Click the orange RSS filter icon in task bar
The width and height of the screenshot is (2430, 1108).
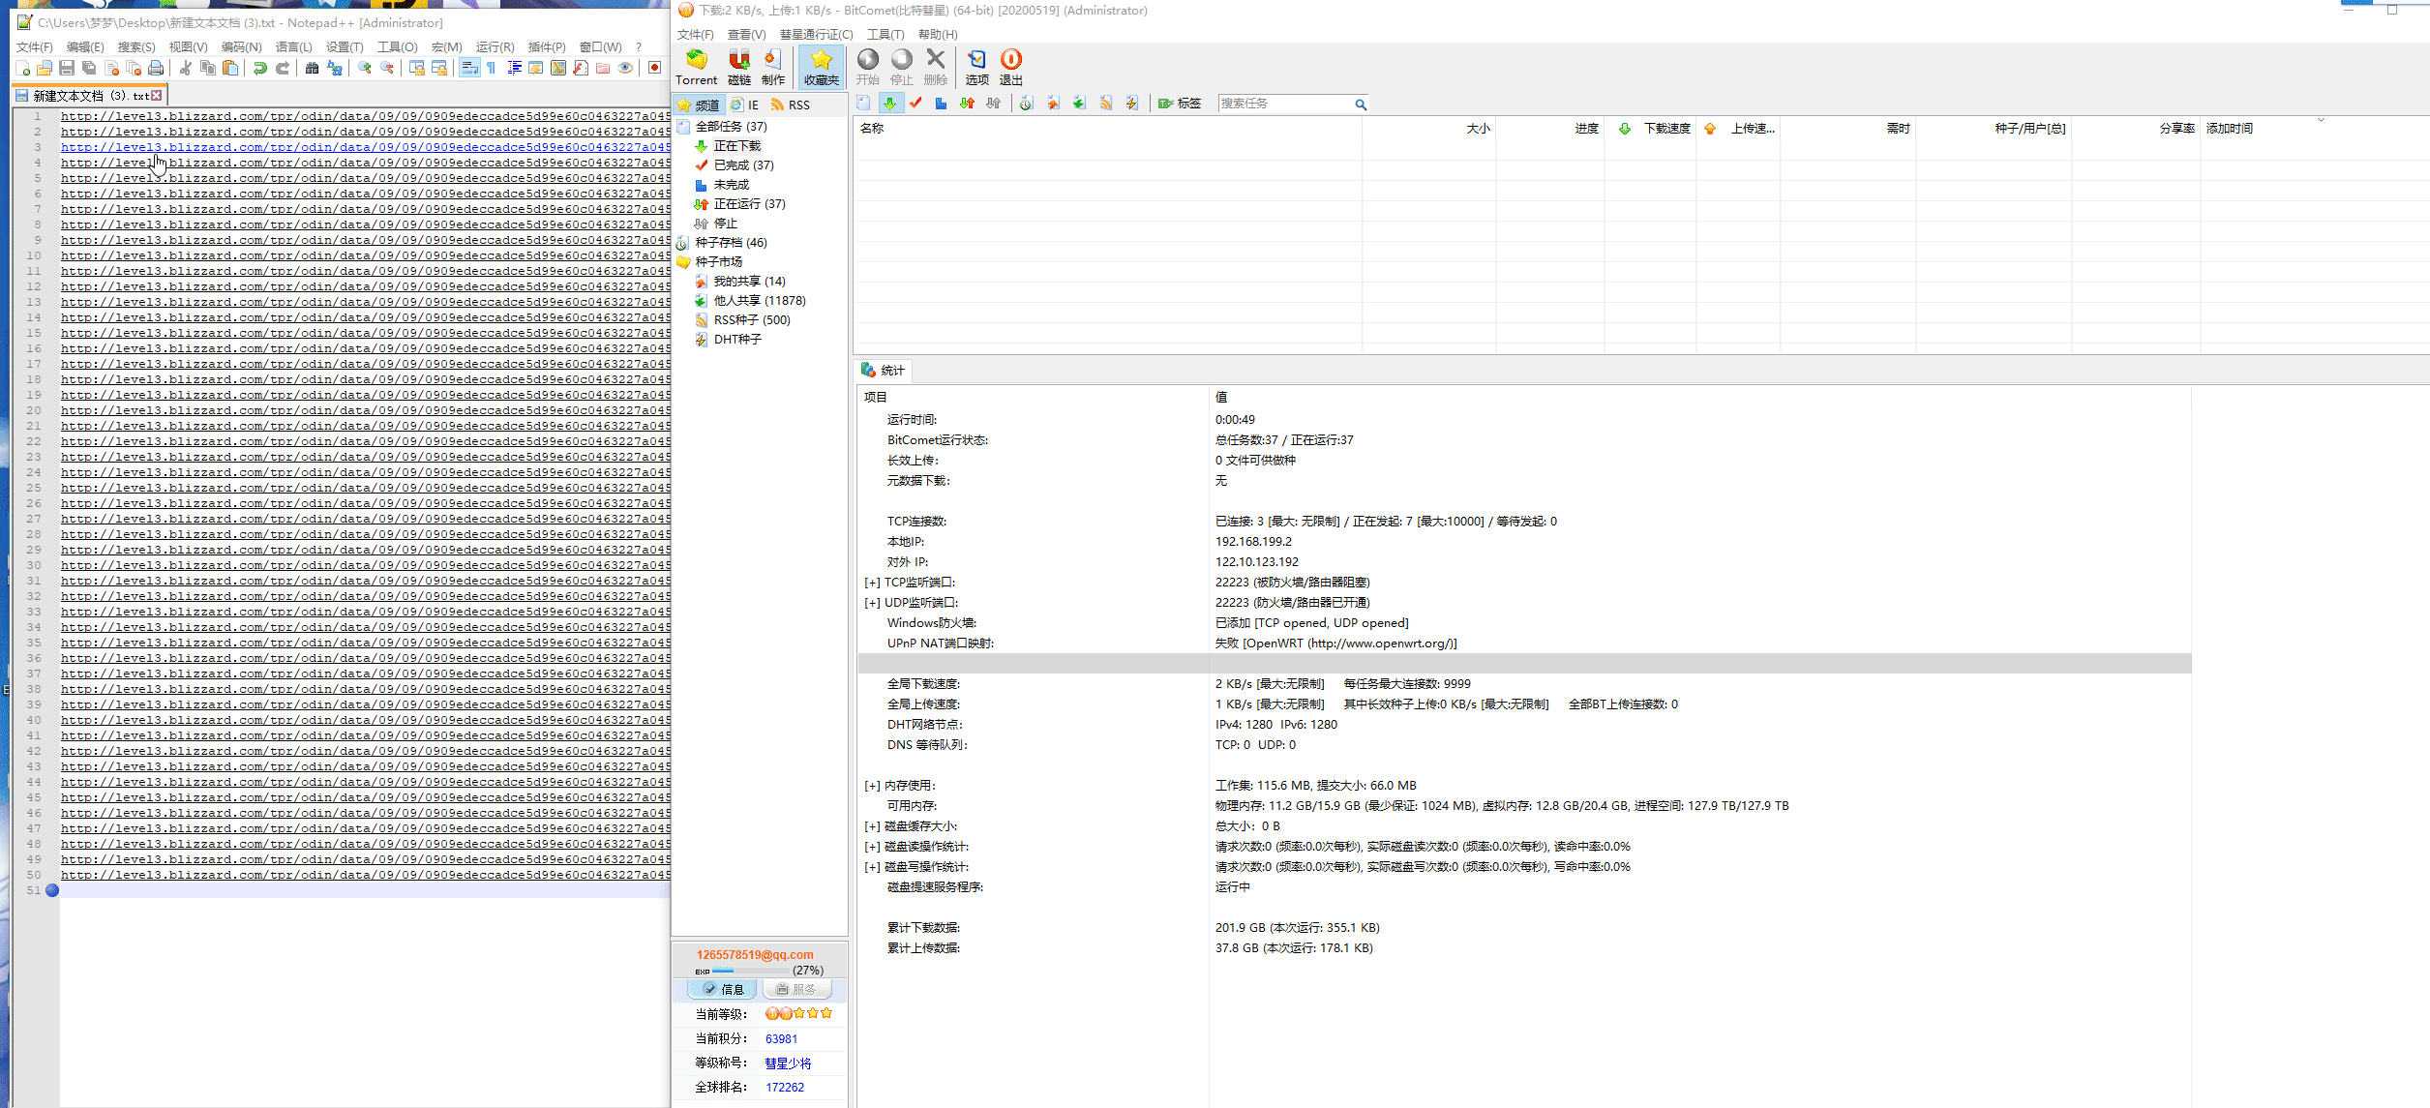(x=1106, y=104)
